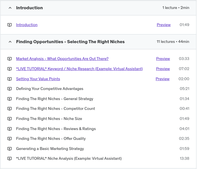Open Market Analysis opportunities lecture link
This screenshot has width=197, height=169.
(62, 59)
